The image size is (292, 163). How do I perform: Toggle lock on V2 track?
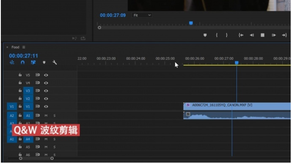(20, 98)
